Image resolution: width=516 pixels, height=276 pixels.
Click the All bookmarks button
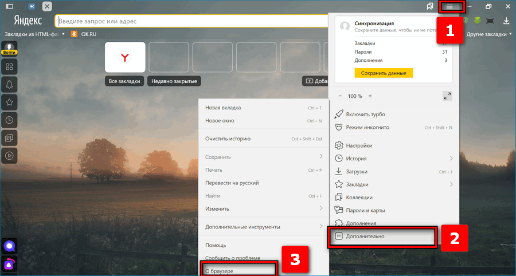(x=124, y=81)
